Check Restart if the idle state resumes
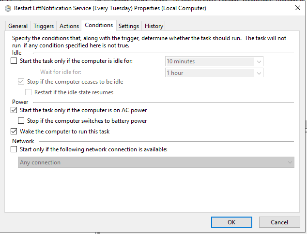Screen dimensions: 307x234 (28, 92)
